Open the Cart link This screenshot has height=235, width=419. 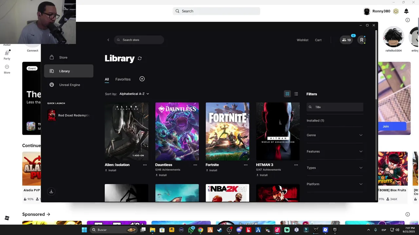point(318,40)
